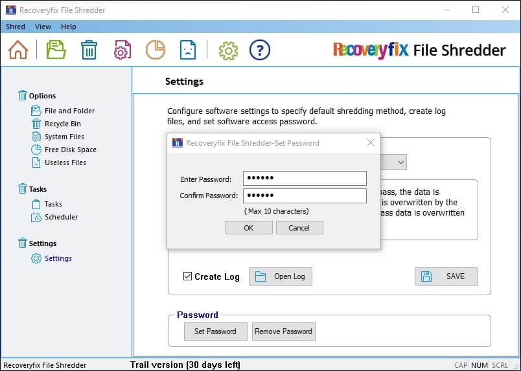Image resolution: width=521 pixels, height=371 pixels.
Task: Click the Free Disk Space sidebar icon
Action: (36, 150)
